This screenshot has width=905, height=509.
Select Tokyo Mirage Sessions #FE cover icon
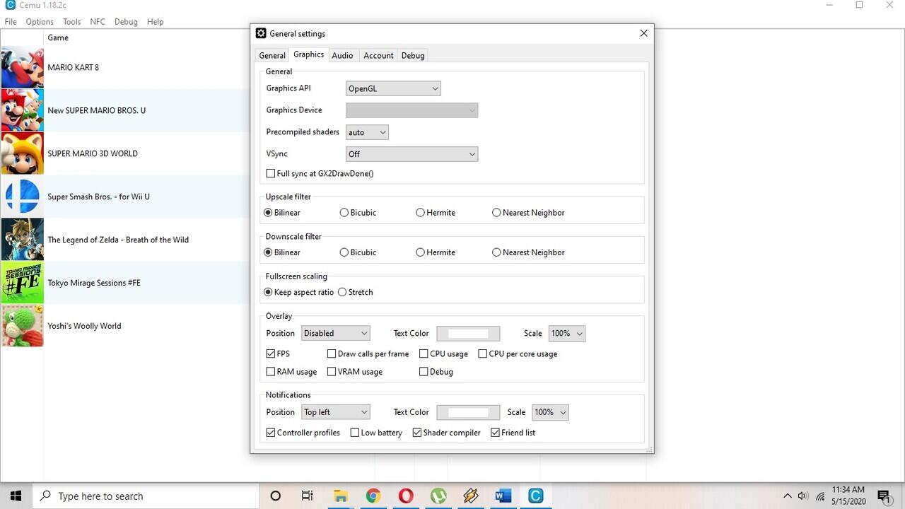22,283
